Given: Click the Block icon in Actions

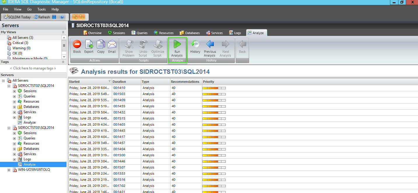Looking at the screenshot, I should click(77, 45).
